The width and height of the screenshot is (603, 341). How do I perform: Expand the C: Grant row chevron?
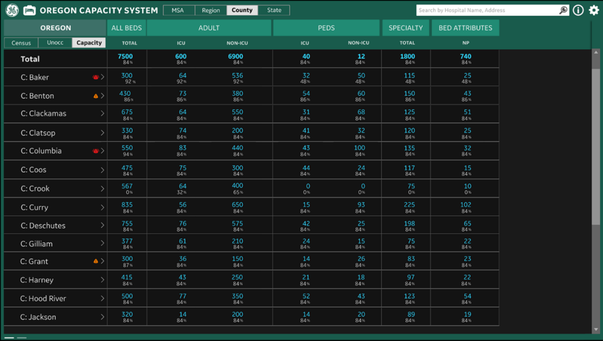[103, 261]
